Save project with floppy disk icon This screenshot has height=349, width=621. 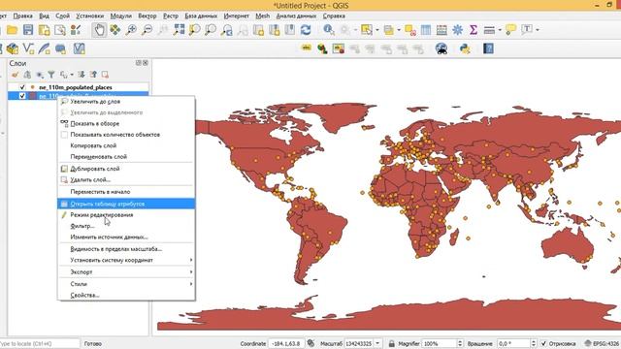[x=28, y=30]
